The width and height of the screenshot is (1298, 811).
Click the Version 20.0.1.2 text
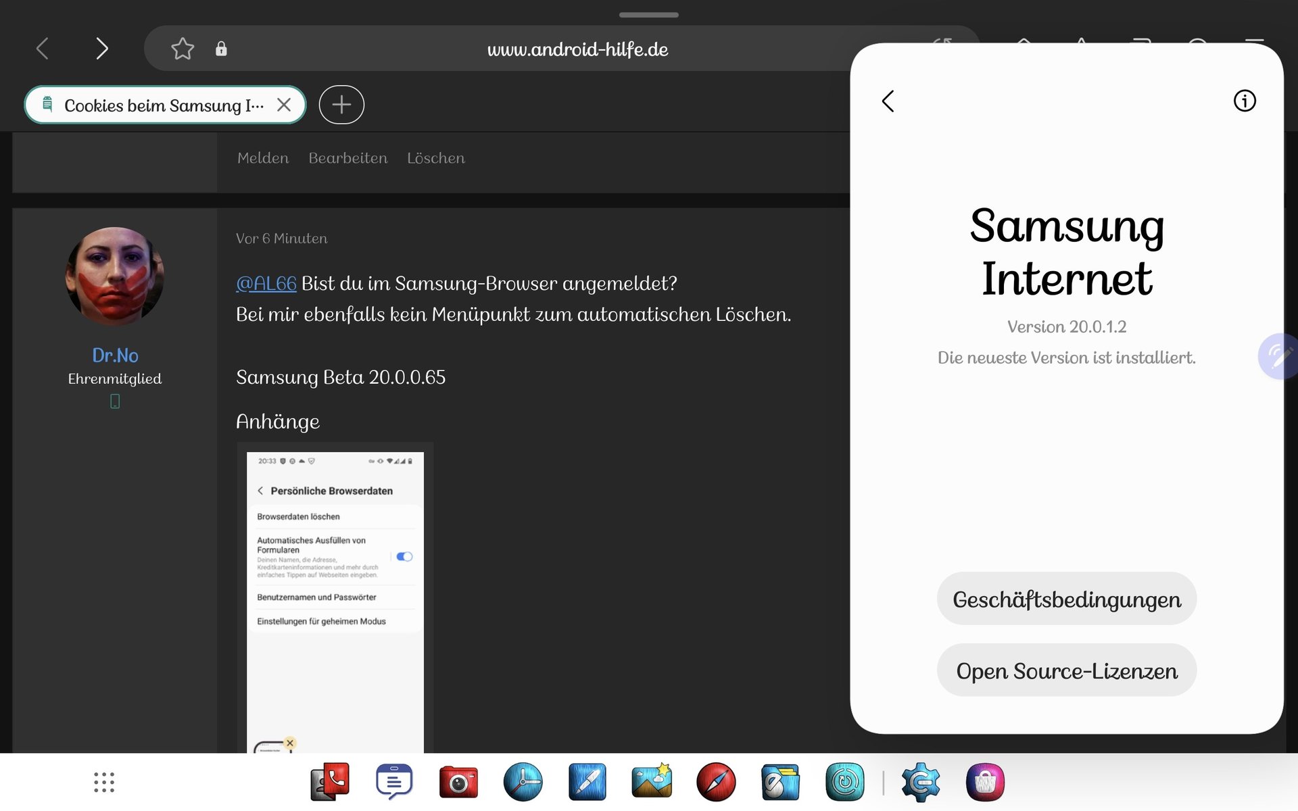click(x=1067, y=327)
